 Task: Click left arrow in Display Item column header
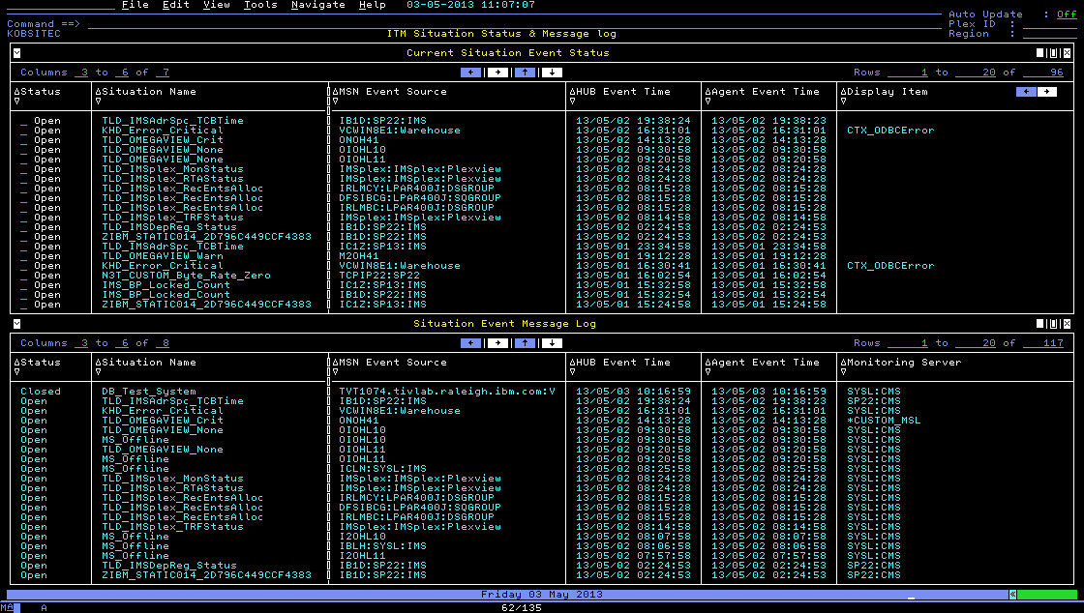click(x=1026, y=92)
